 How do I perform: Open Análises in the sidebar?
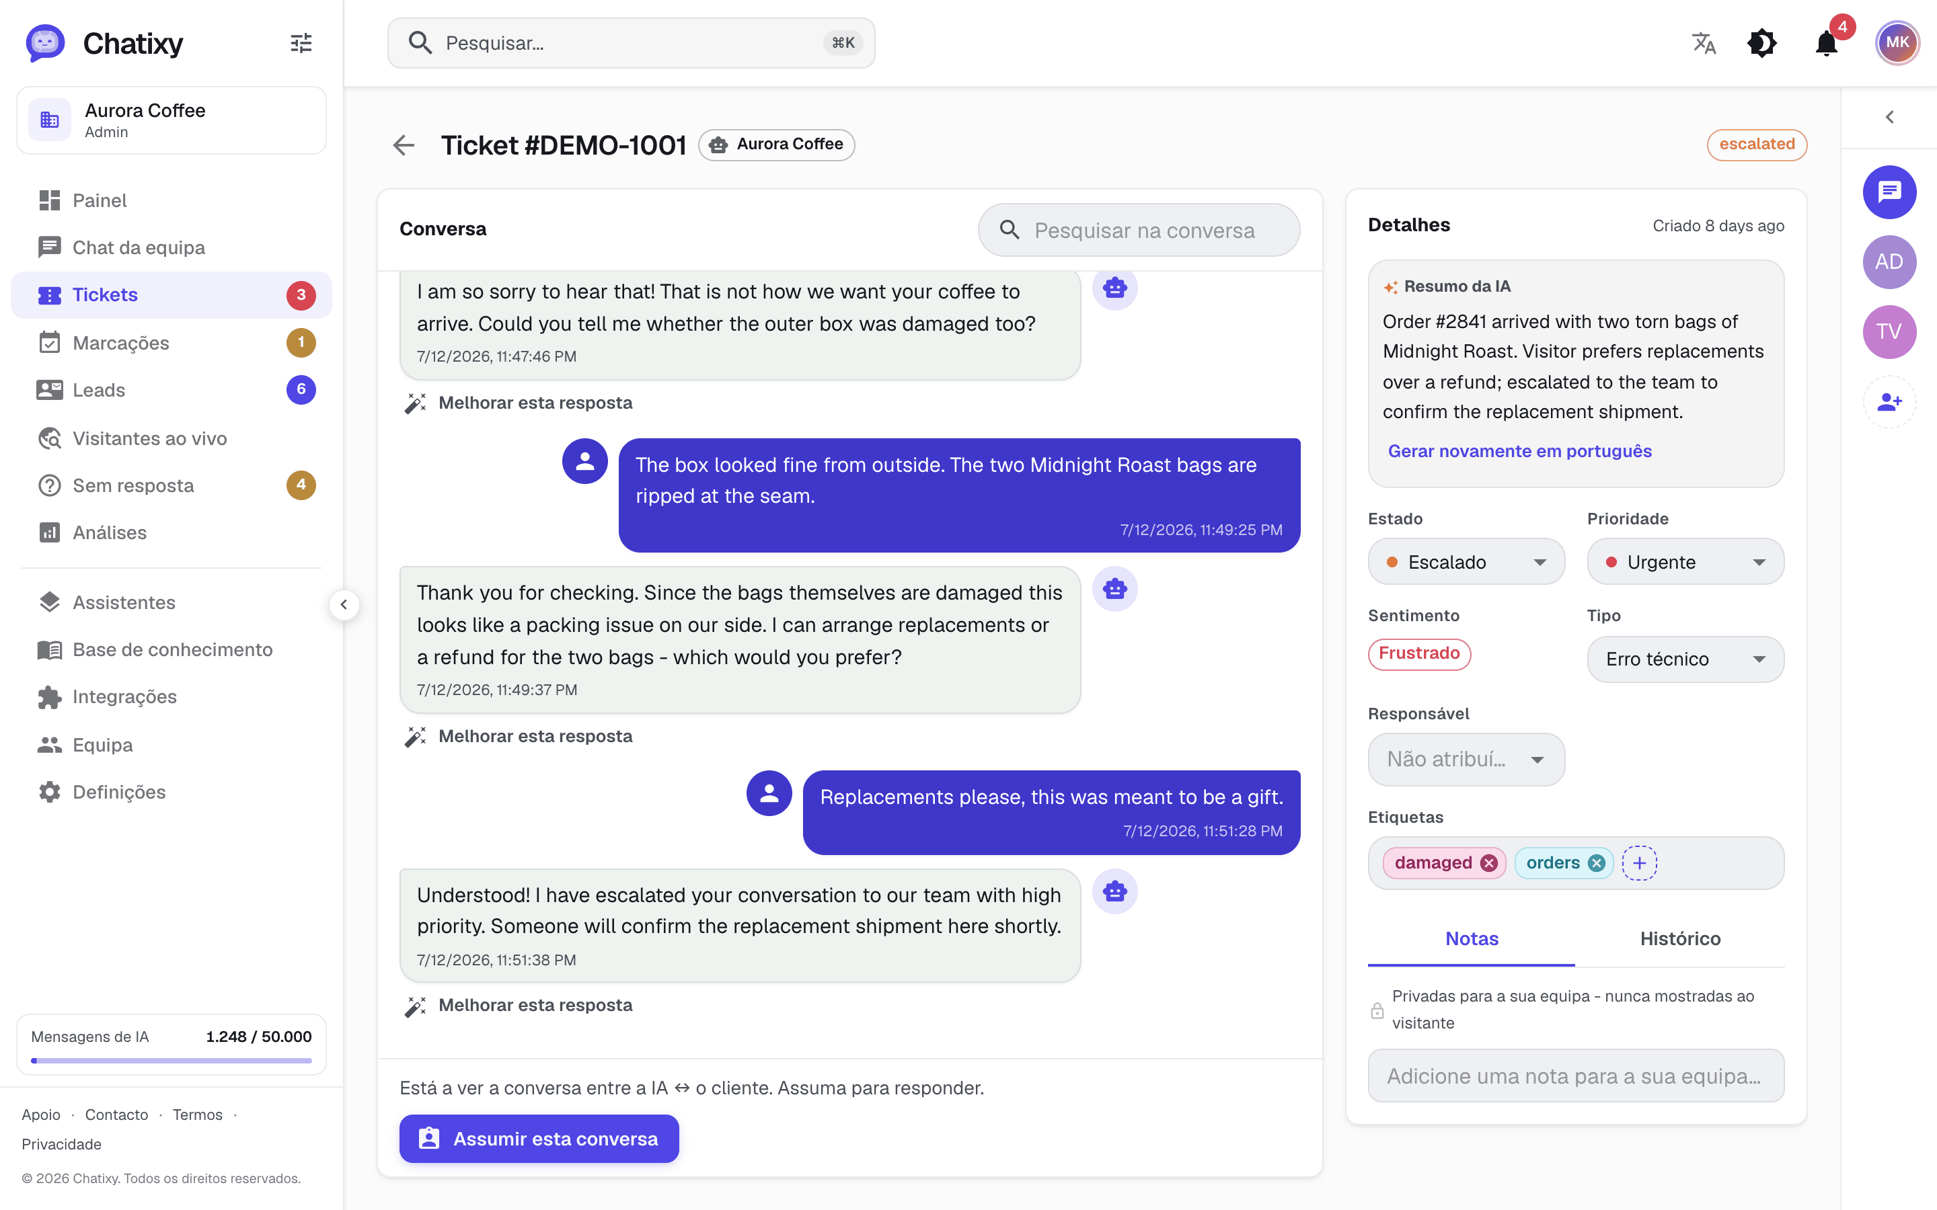click(172, 532)
